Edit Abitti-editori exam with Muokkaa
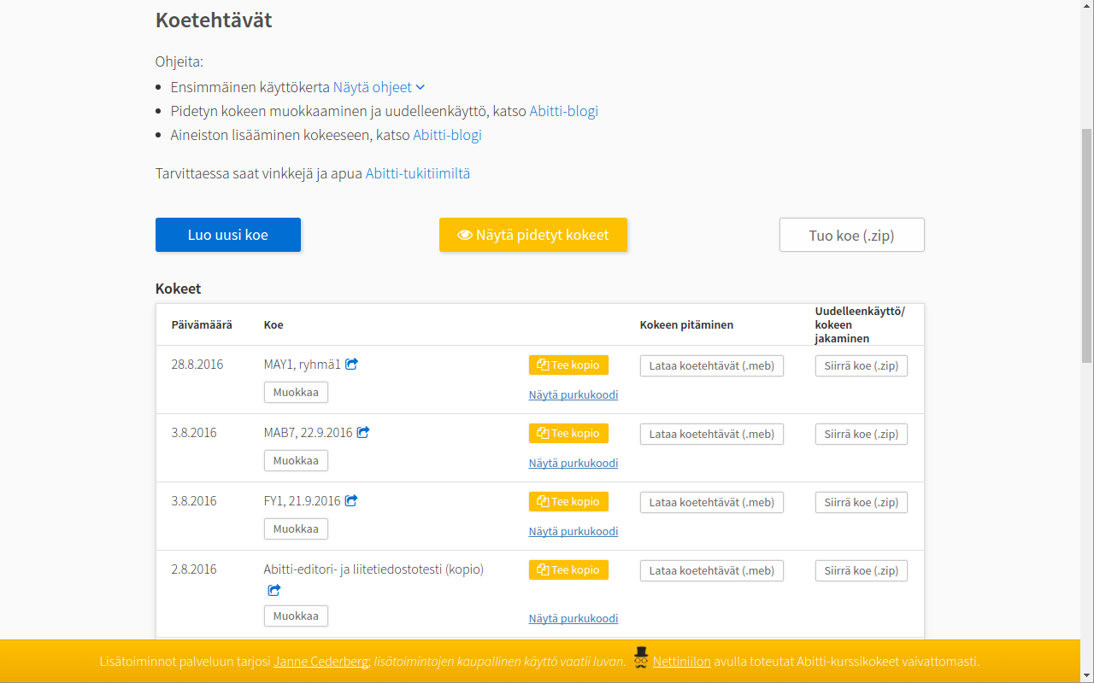 tap(296, 616)
